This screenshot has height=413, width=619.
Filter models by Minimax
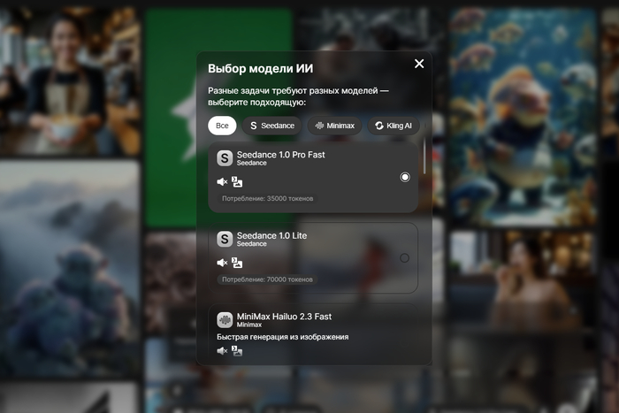pos(333,126)
